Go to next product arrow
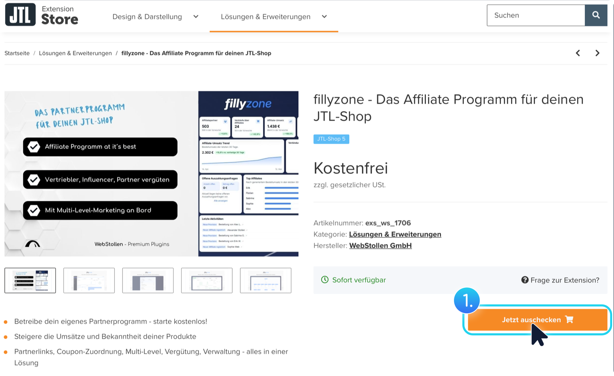614x376 pixels. point(597,53)
